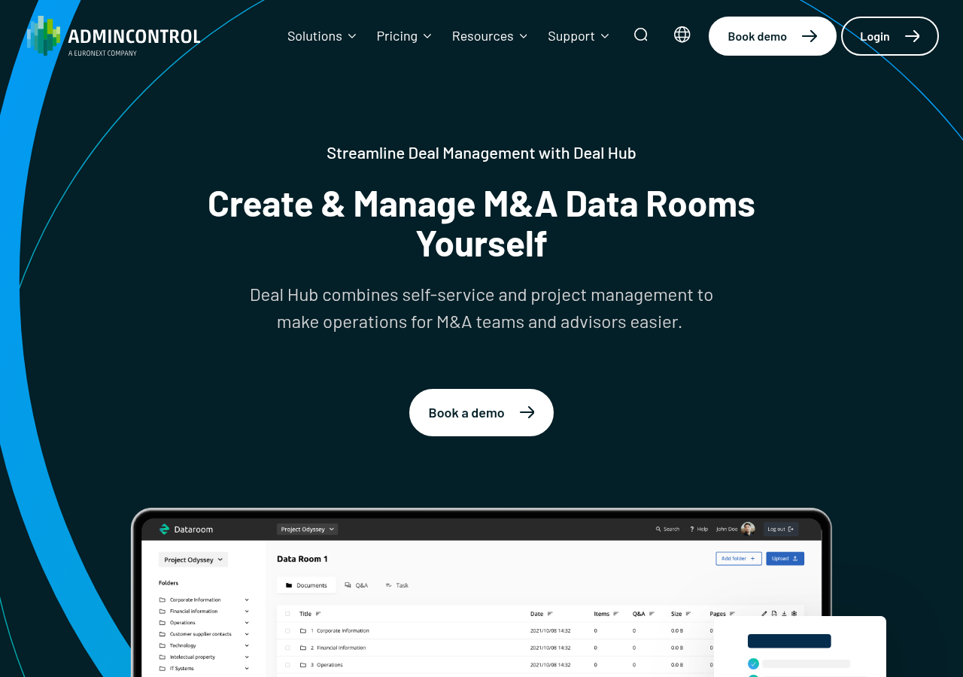Click the tagline Streamline Deal Management with Deal Hub
Screen dimensions: 963x677
click(481, 153)
